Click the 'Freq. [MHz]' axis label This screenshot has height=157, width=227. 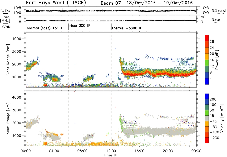coord(5,19)
